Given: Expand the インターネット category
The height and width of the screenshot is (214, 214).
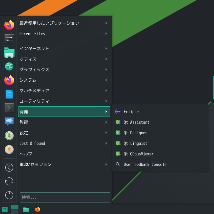Looking at the screenshot, I should (x=64, y=48).
